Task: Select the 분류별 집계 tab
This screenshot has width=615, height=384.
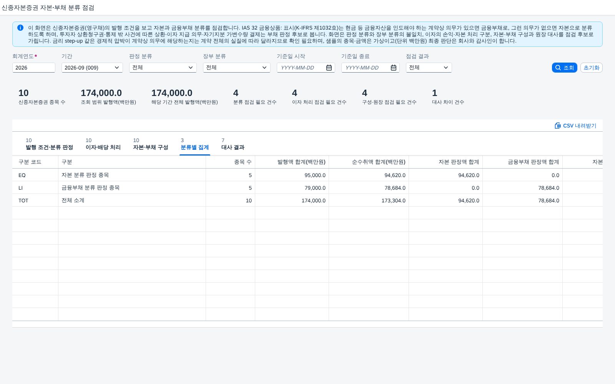Action: click(x=195, y=144)
